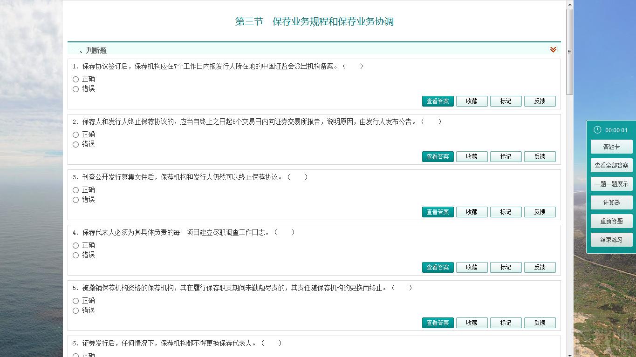This screenshot has height=357, width=636.
Task: Select 正确 for question 3
Action: (x=76, y=190)
